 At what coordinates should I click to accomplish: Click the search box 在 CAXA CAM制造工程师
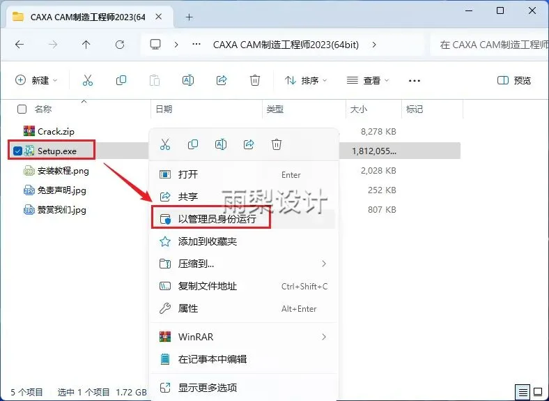[490, 45]
